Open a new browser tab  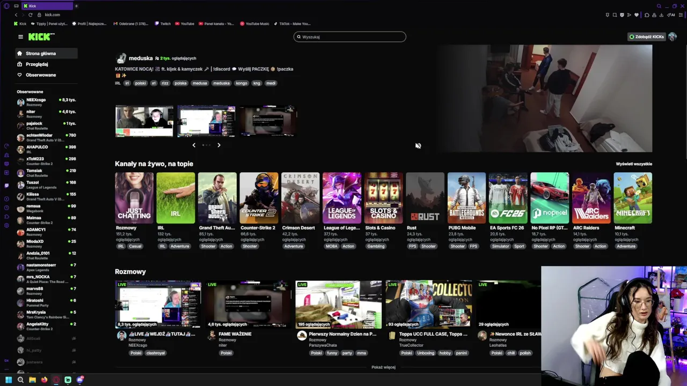point(76,6)
